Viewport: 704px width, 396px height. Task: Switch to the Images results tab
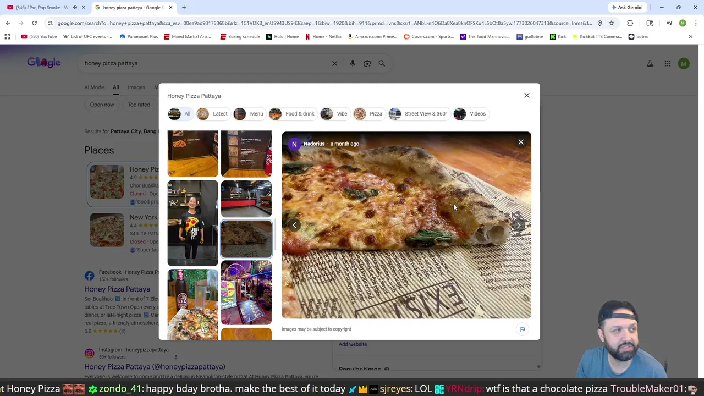click(x=136, y=87)
